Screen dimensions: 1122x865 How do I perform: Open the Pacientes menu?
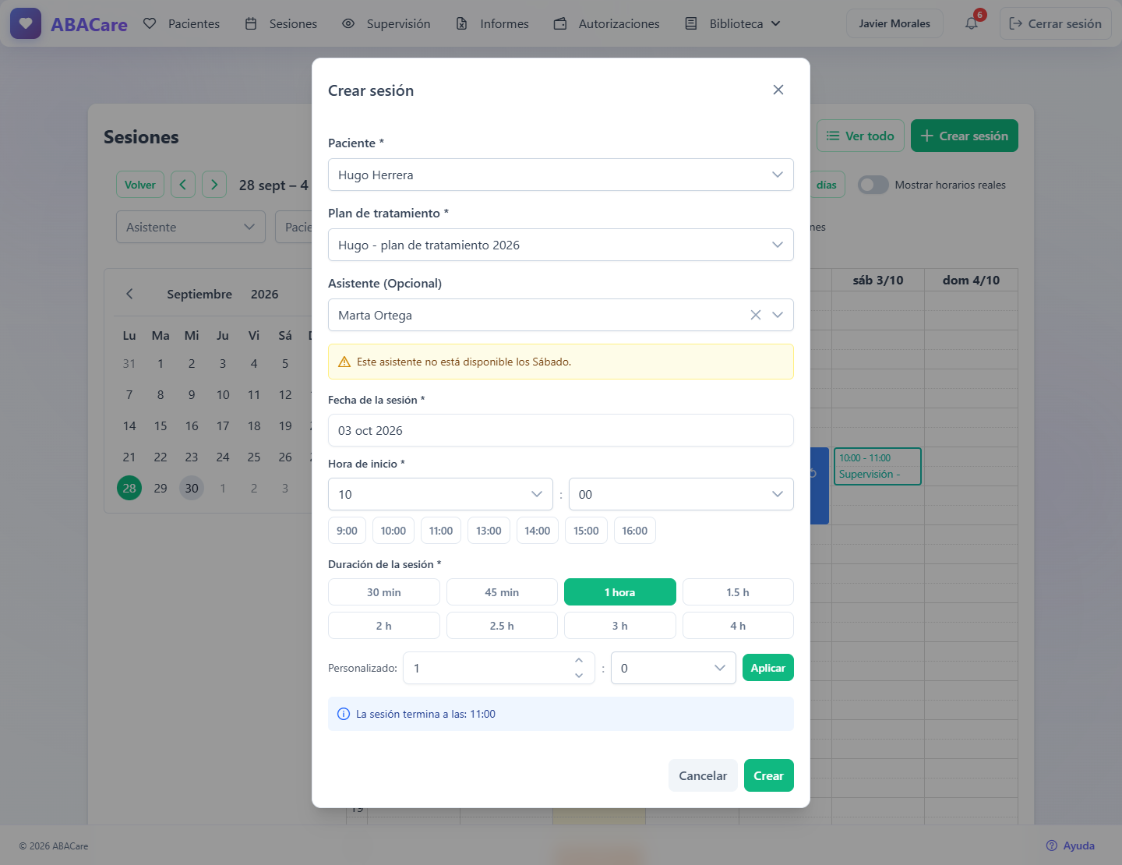182,23
